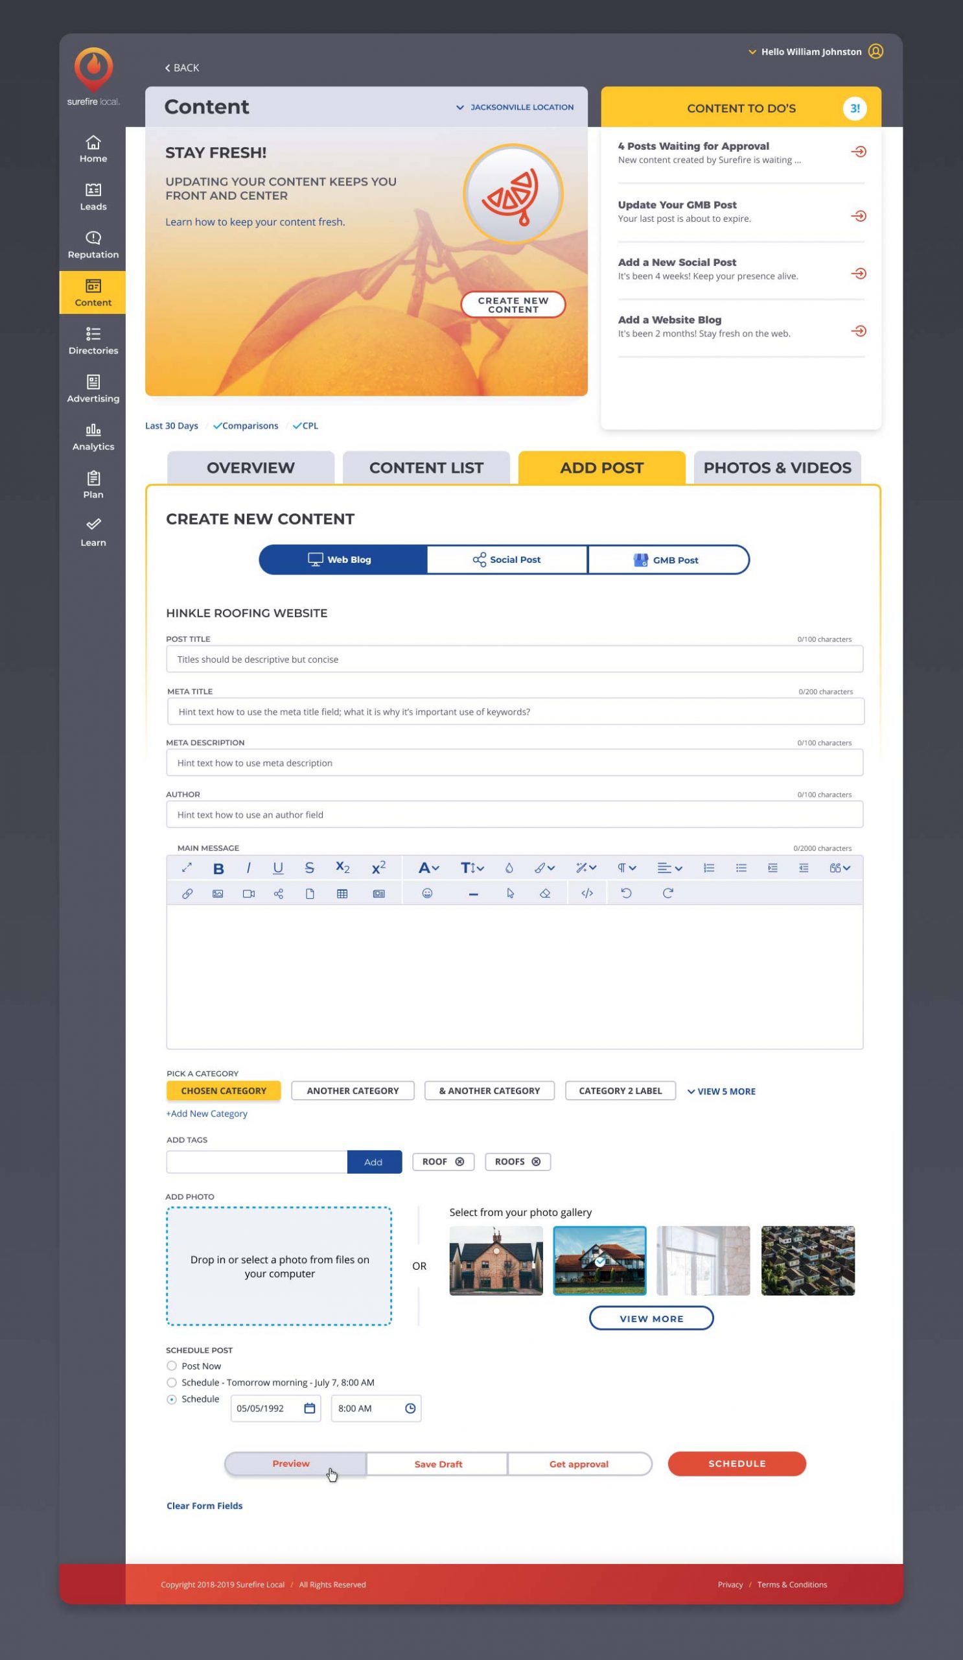Select the Post Now radio option
Screen dimensions: 963x1660
click(172, 1366)
